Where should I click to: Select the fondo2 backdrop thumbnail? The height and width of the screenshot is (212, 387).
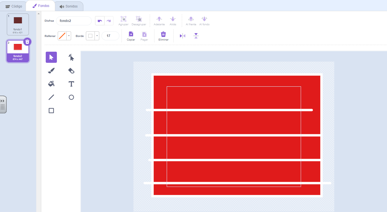[18, 51]
